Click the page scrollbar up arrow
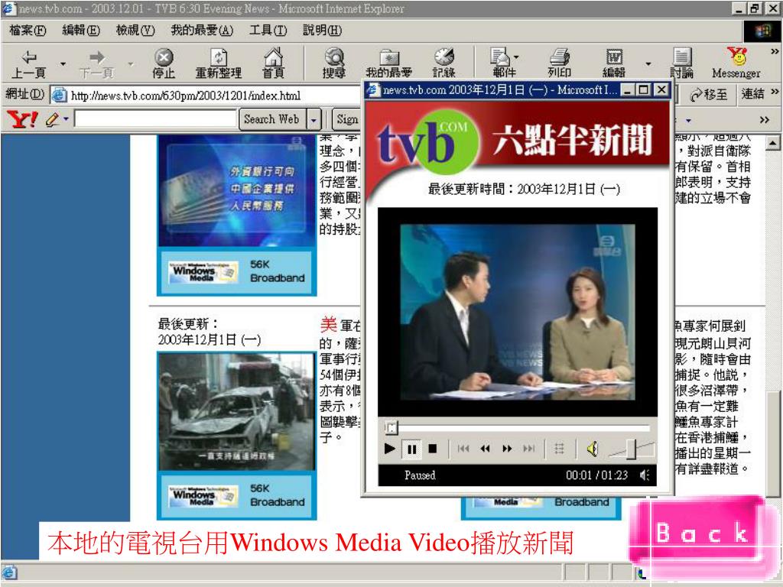The height and width of the screenshot is (587, 783). tap(773, 144)
